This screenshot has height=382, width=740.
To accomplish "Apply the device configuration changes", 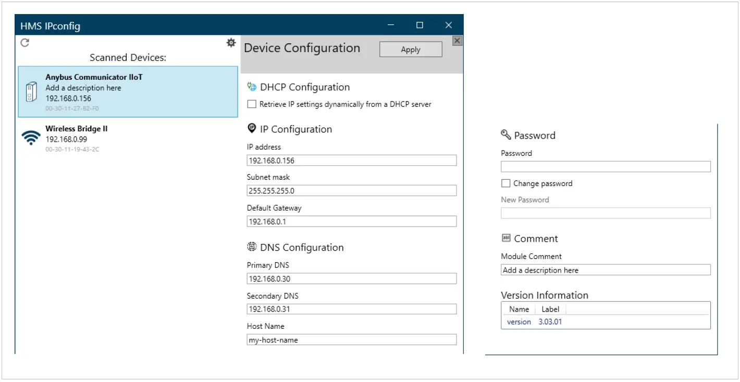I will 410,49.
